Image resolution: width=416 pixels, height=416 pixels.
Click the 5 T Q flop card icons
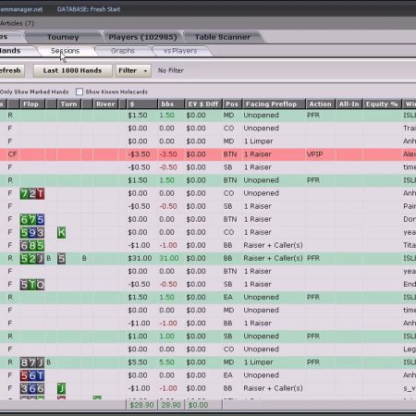click(x=32, y=285)
